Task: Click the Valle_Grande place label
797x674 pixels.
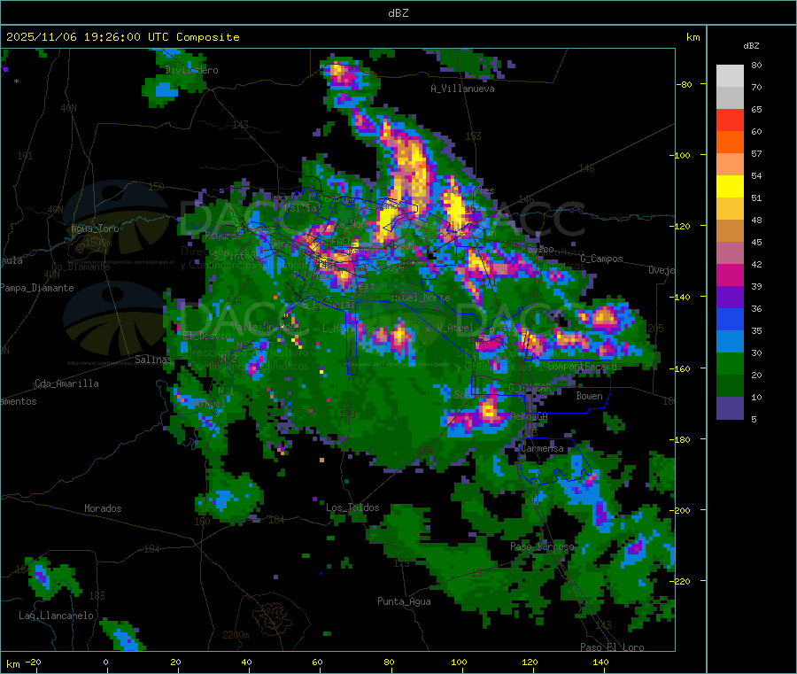Action: click(x=263, y=327)
